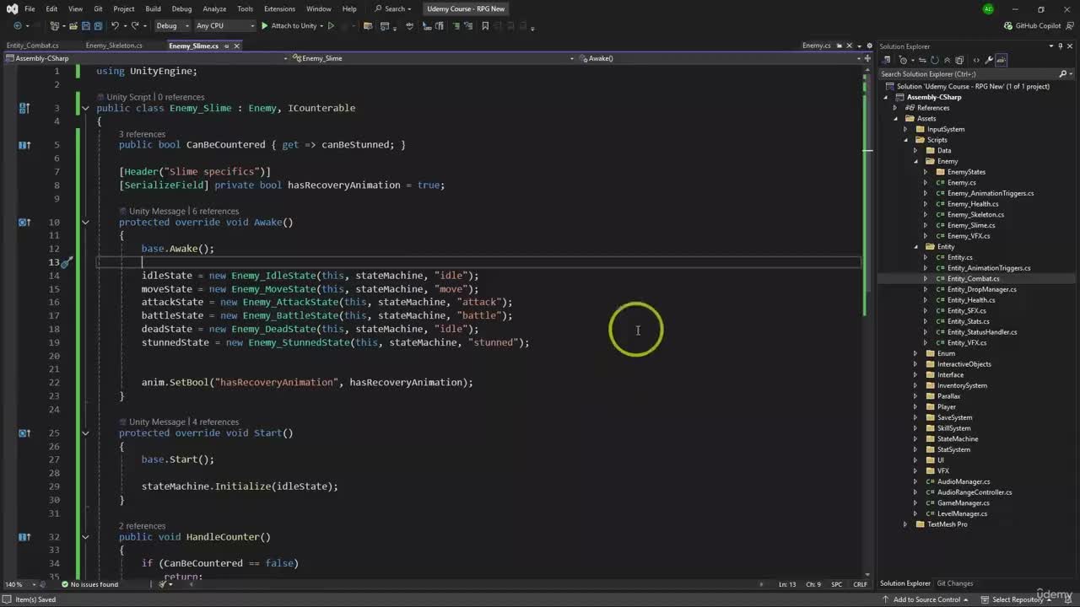Click the Properties wrench icon in Solution Explorer
Image resolution: width=1080 pixels, height=607 pixels.
coord(989,60)
